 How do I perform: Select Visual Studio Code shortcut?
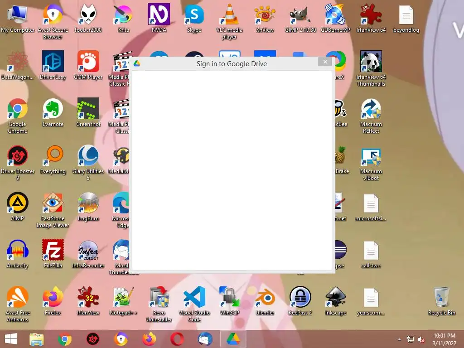tap(194, 304)
